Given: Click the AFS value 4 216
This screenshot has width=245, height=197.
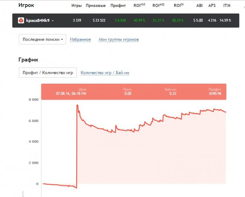Looking at the screenshot, I should [212, 20].
